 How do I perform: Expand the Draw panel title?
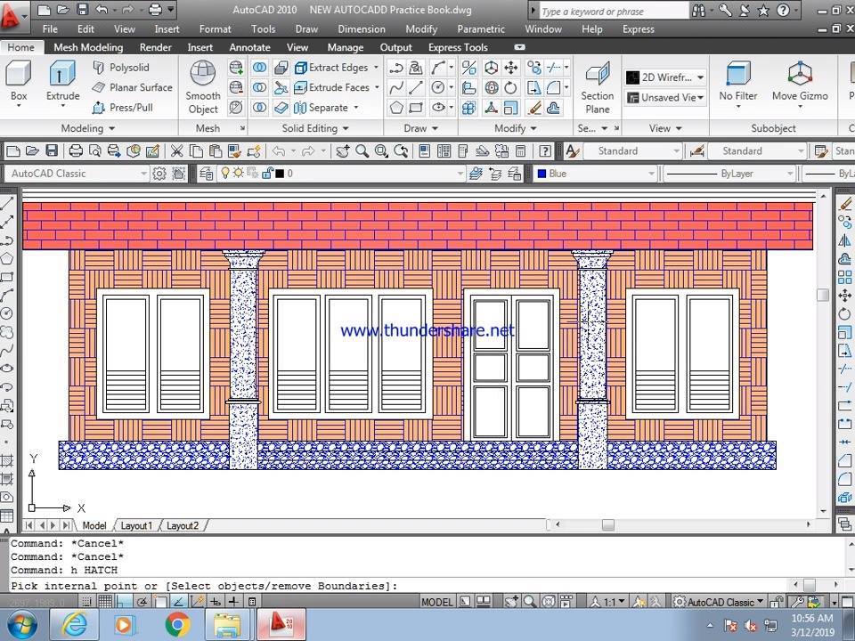pyautogui.click(x=420, y=128)
